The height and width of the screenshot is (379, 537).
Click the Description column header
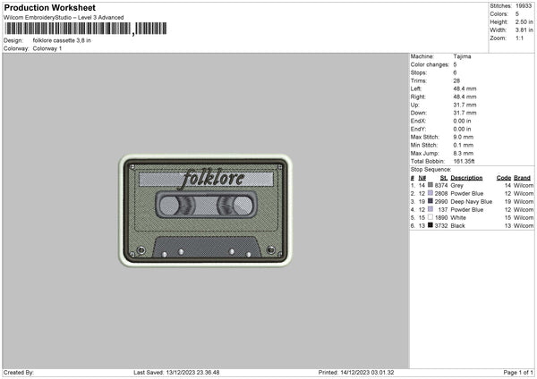click(466, 178)
